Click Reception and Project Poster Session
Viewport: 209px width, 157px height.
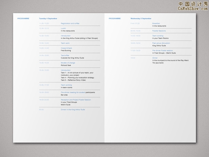76,100
